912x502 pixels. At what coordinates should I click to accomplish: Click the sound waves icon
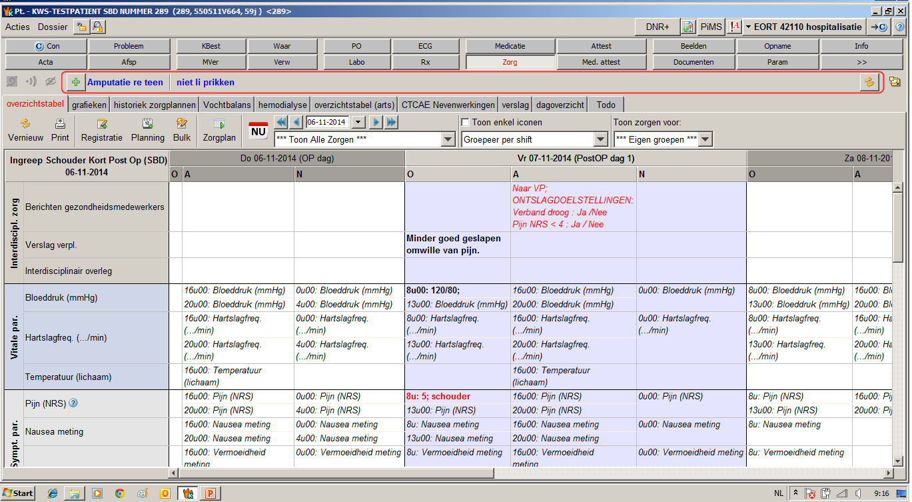pos(31,82)
